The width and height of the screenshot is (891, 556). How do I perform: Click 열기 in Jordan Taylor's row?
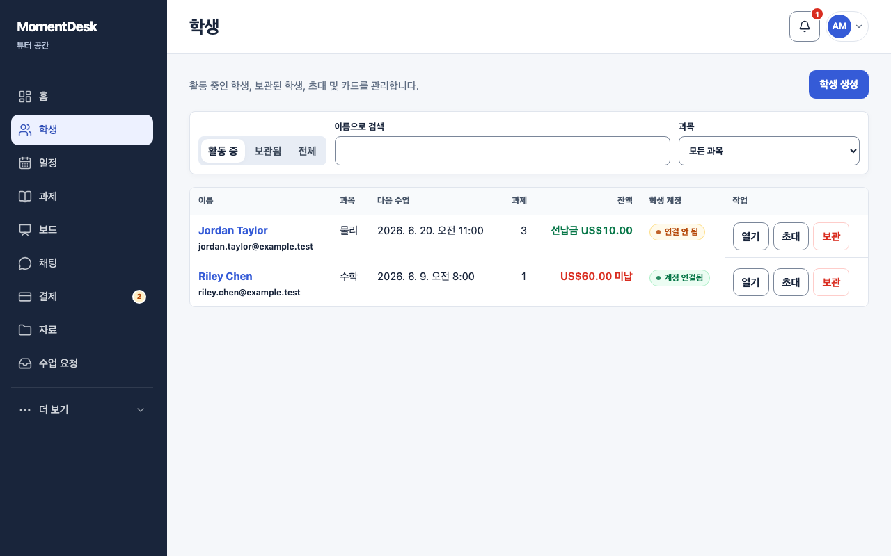[x=751, y=236]
